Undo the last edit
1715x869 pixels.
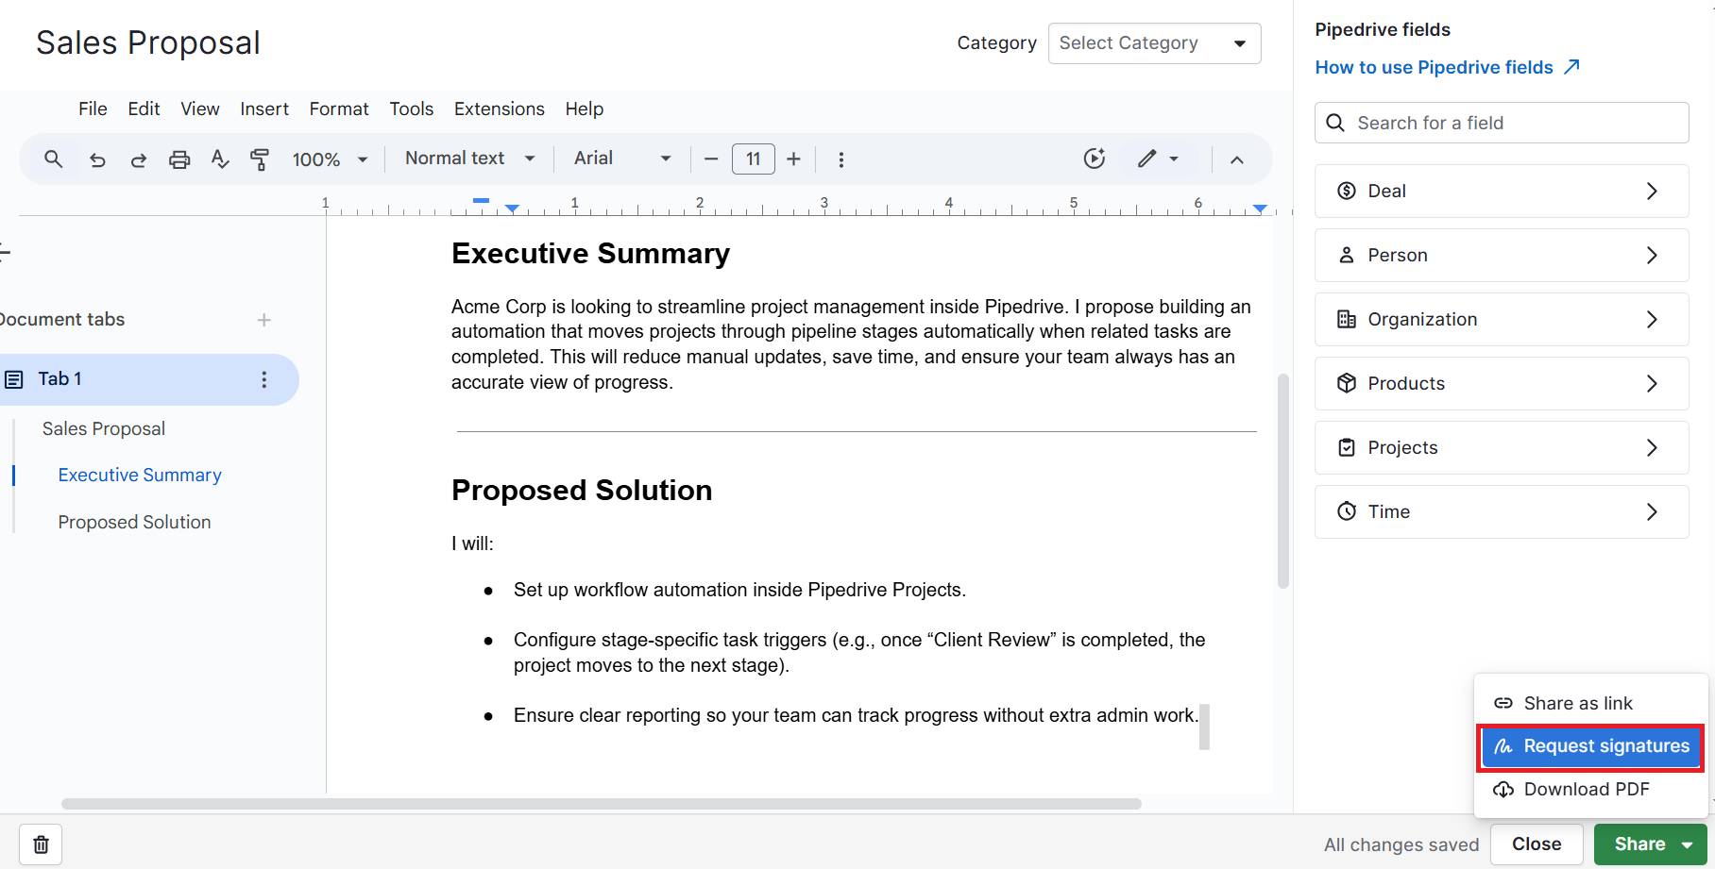(97, 159)
